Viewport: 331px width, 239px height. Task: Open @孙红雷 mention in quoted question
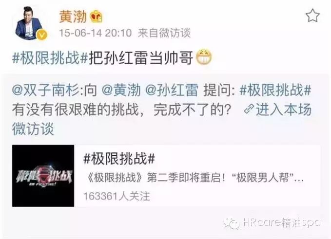tap(172, 90)
